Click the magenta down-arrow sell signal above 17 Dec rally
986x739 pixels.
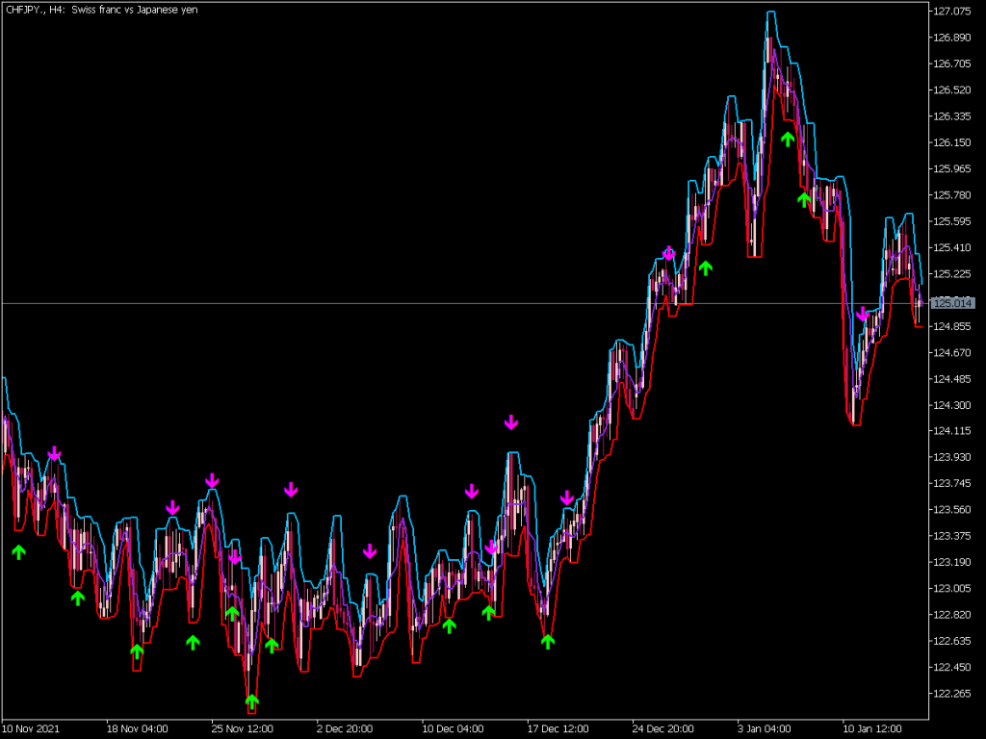(x=511, y=420)
